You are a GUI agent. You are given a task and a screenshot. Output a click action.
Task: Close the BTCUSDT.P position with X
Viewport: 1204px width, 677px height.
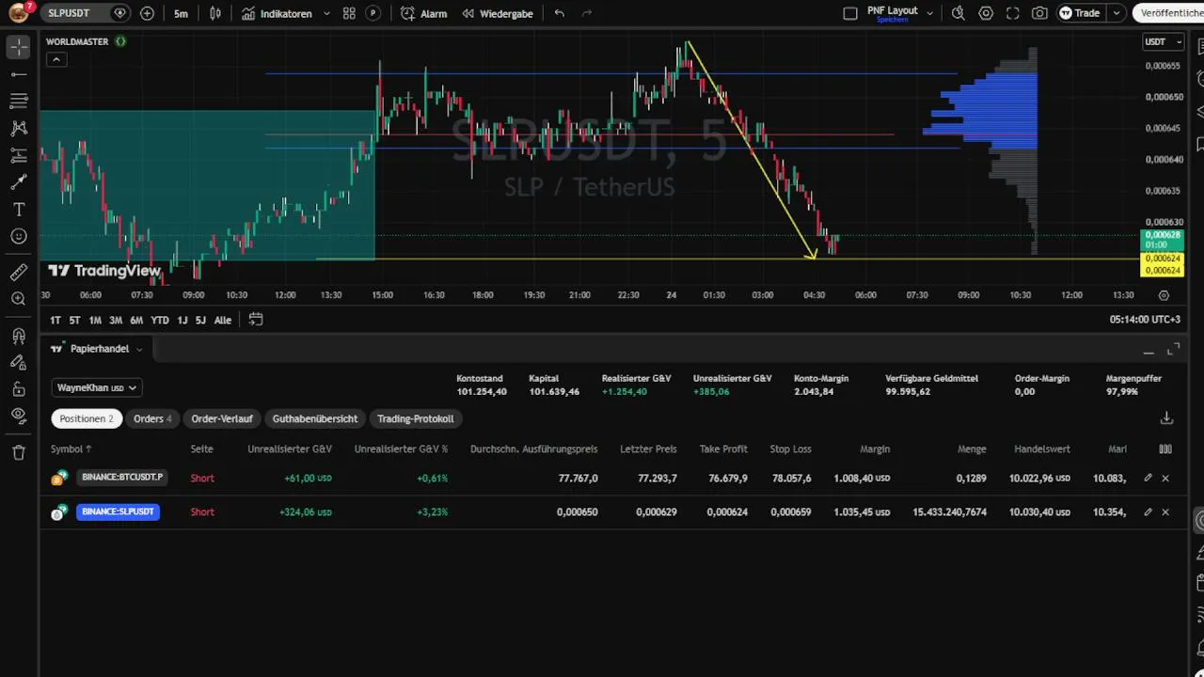point(1165,478)
